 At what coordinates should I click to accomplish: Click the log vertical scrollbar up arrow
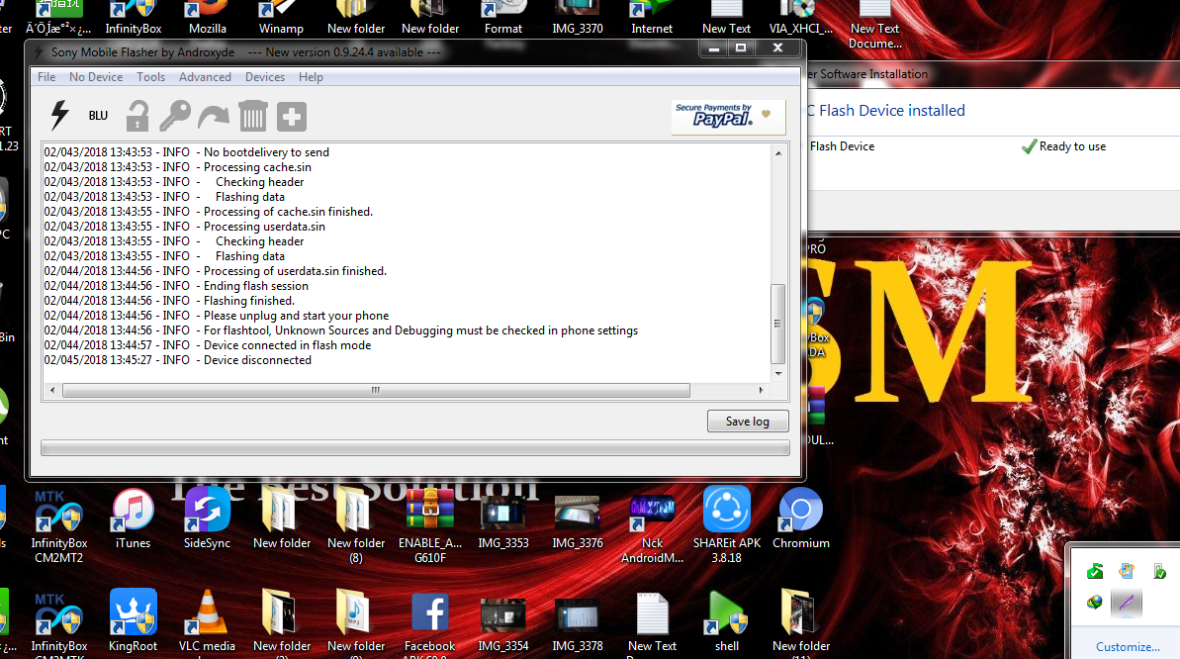point(778,153)
